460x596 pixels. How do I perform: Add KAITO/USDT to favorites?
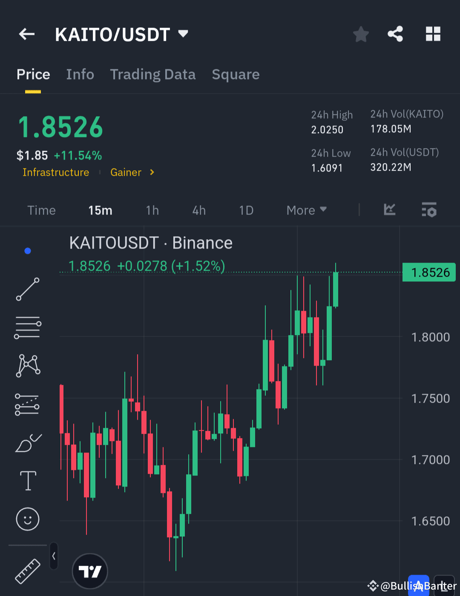click(361, 34)
